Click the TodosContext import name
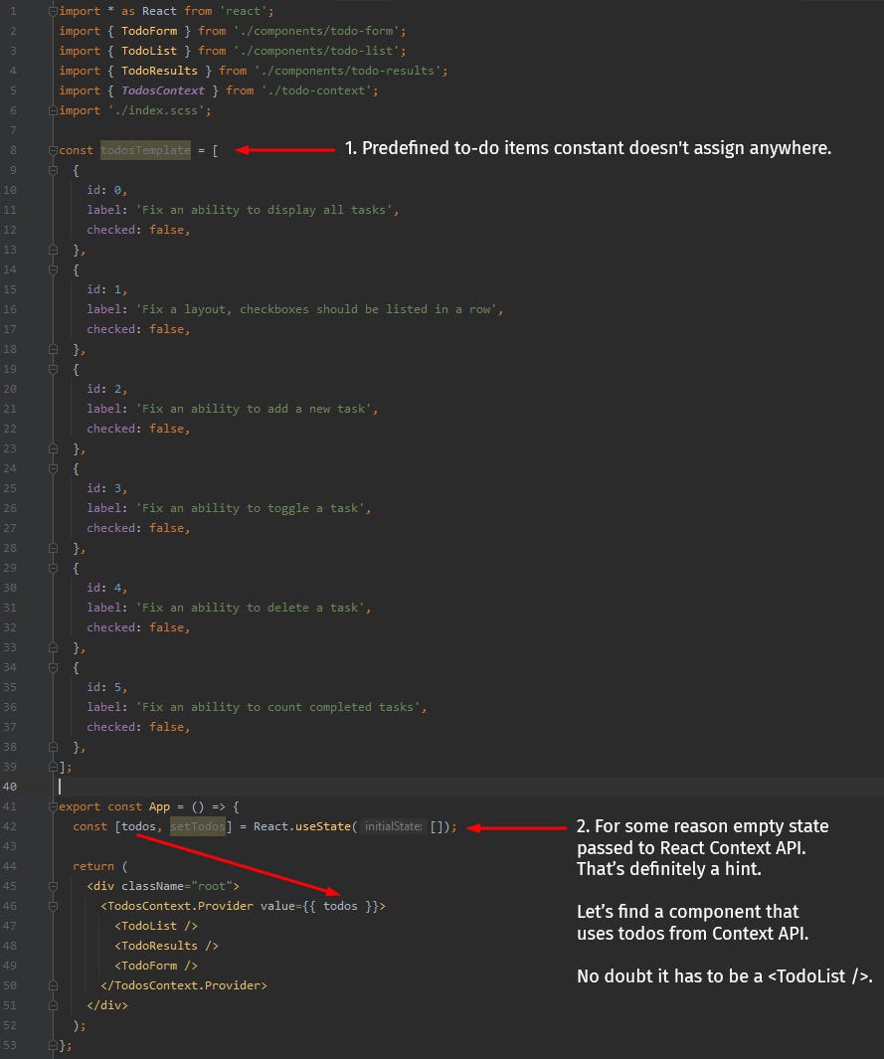Screen dimensions: 884x1059 click(x=162, y=90)
